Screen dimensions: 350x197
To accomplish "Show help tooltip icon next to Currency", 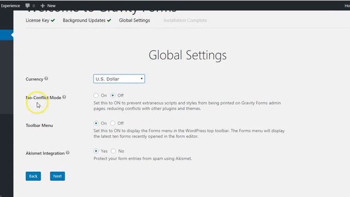I will 46,79.
